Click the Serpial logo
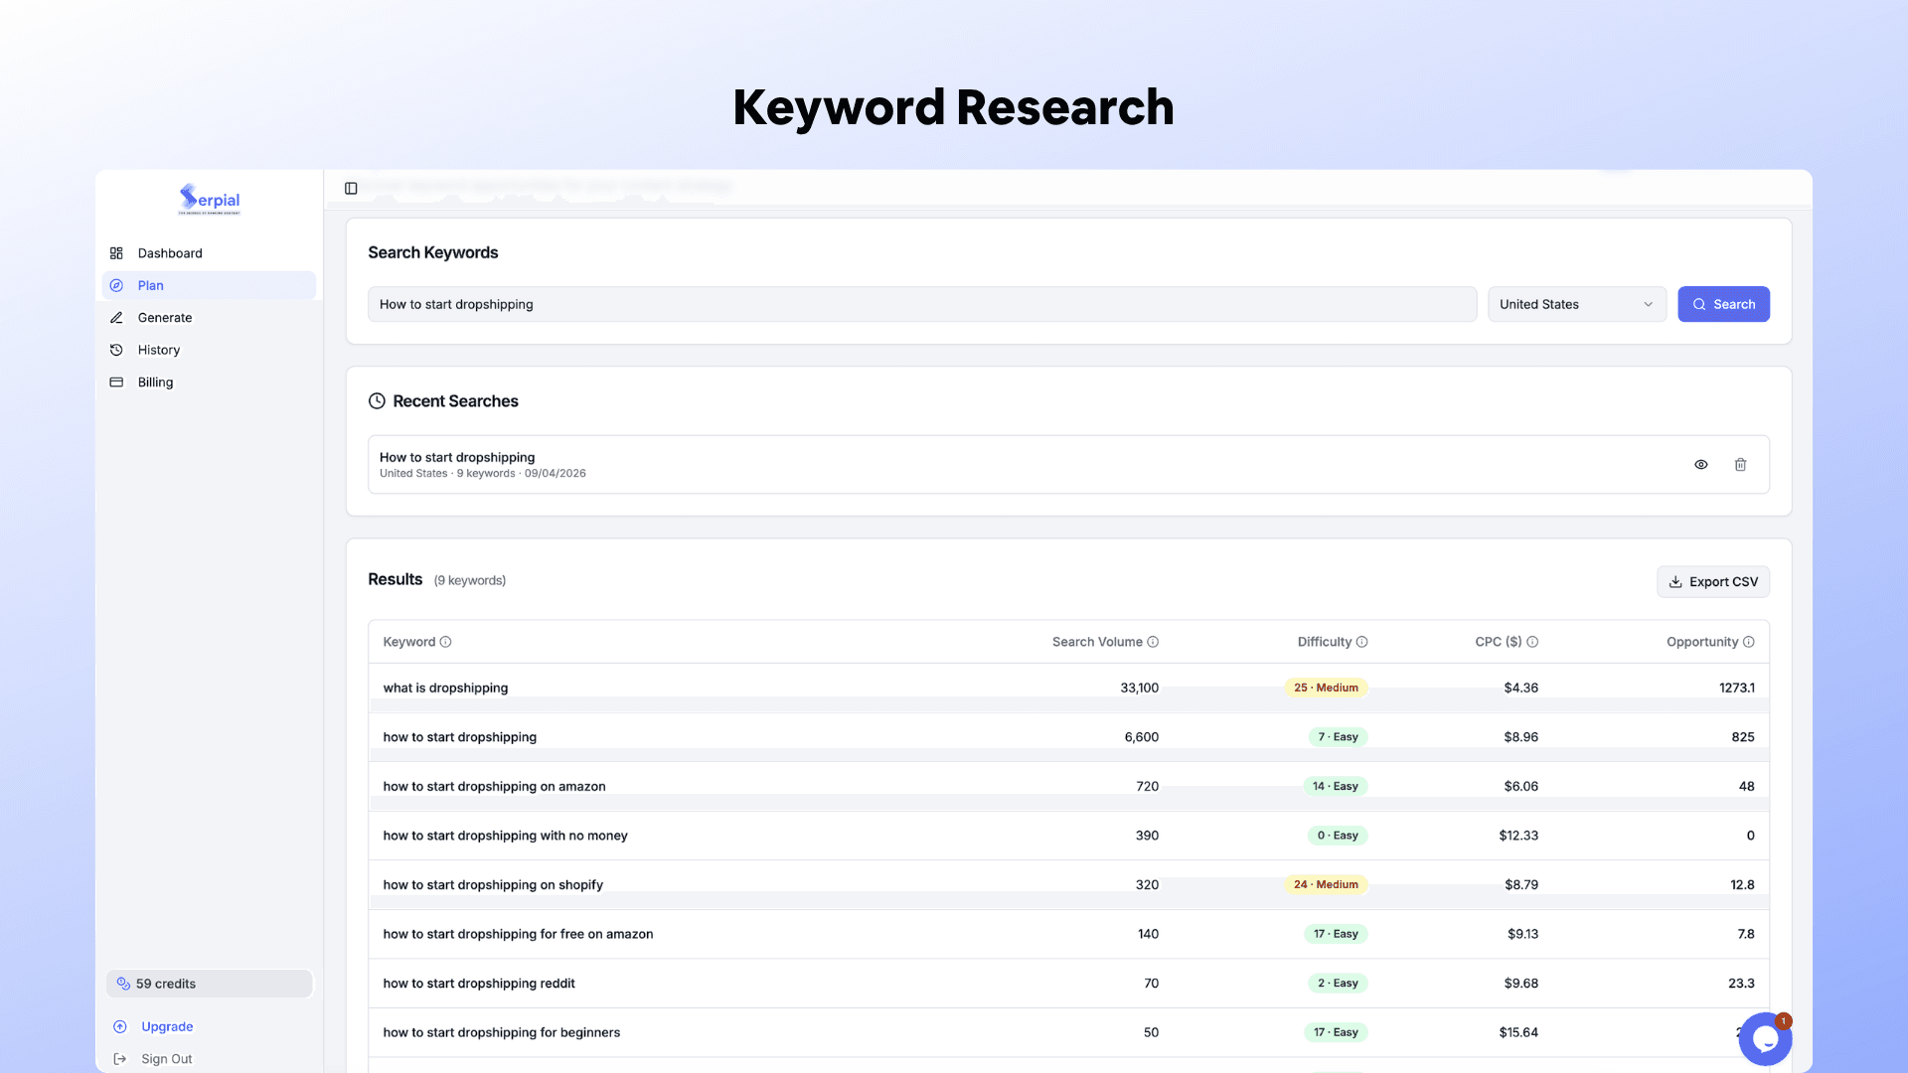This screenshot has width=1908, height=1073. tap(210, 200)
